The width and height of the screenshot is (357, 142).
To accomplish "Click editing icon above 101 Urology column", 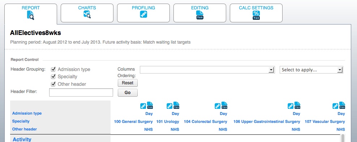I will click(x=176, y=105).
